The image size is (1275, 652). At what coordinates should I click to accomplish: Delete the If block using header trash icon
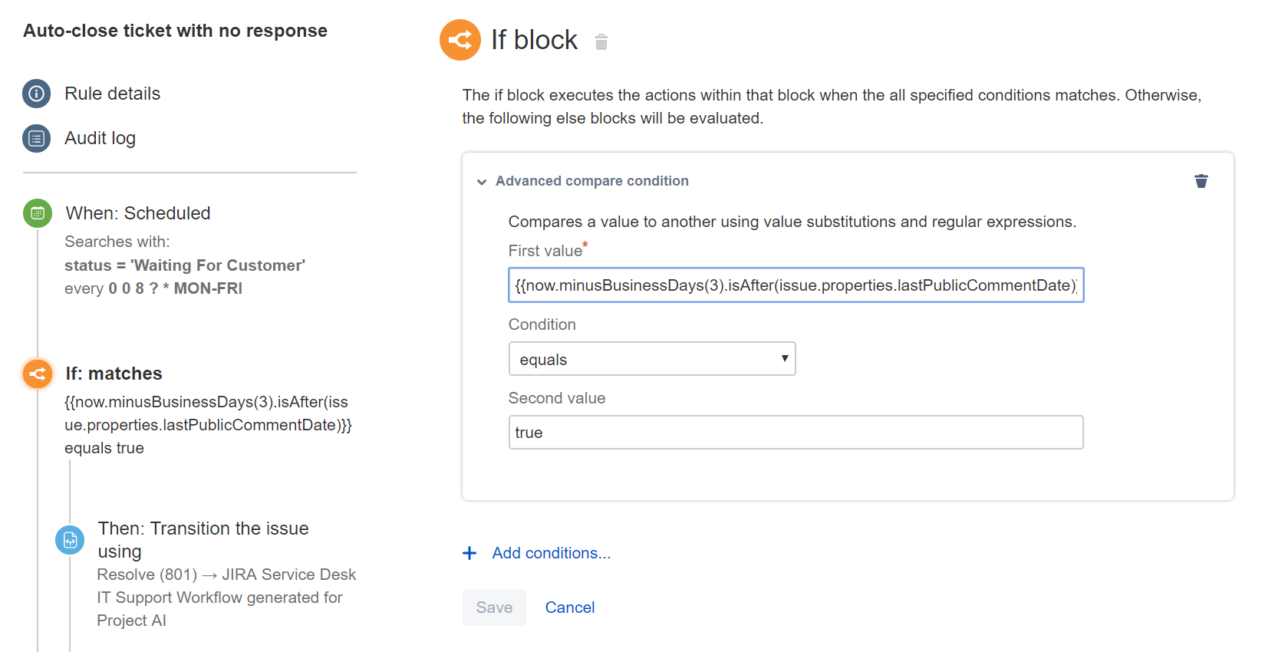601,42
